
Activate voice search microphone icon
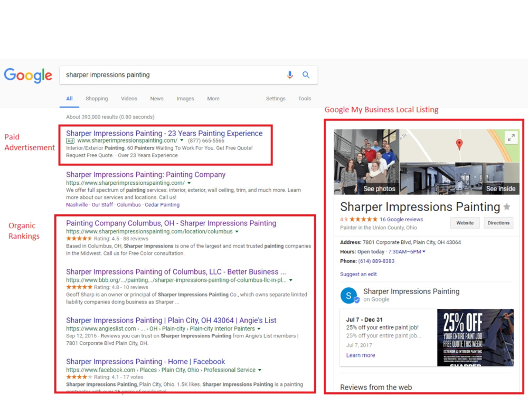click(289, 75)
